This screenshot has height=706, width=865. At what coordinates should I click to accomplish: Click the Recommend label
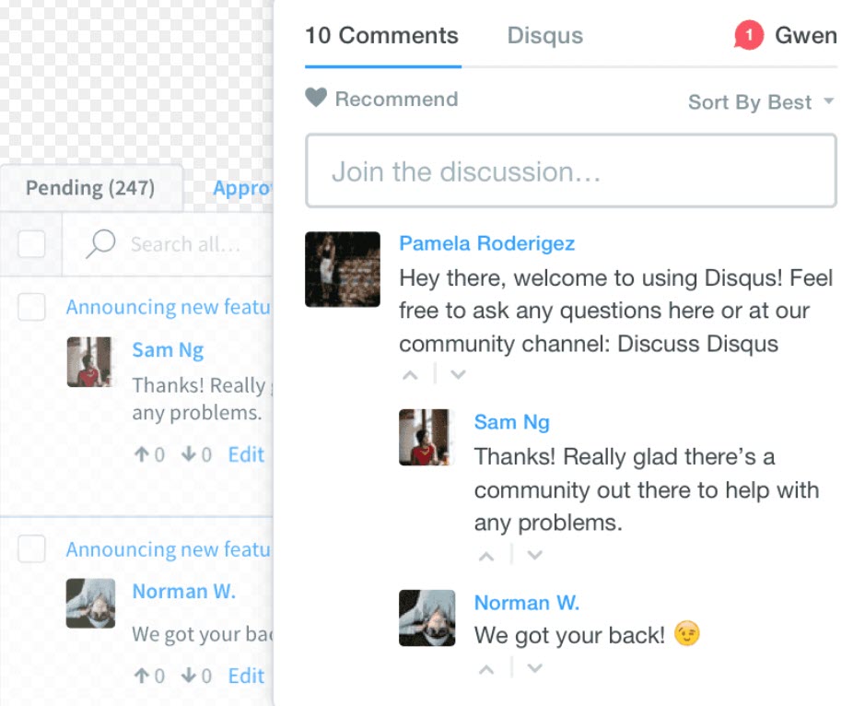click(x=397, y=99)
